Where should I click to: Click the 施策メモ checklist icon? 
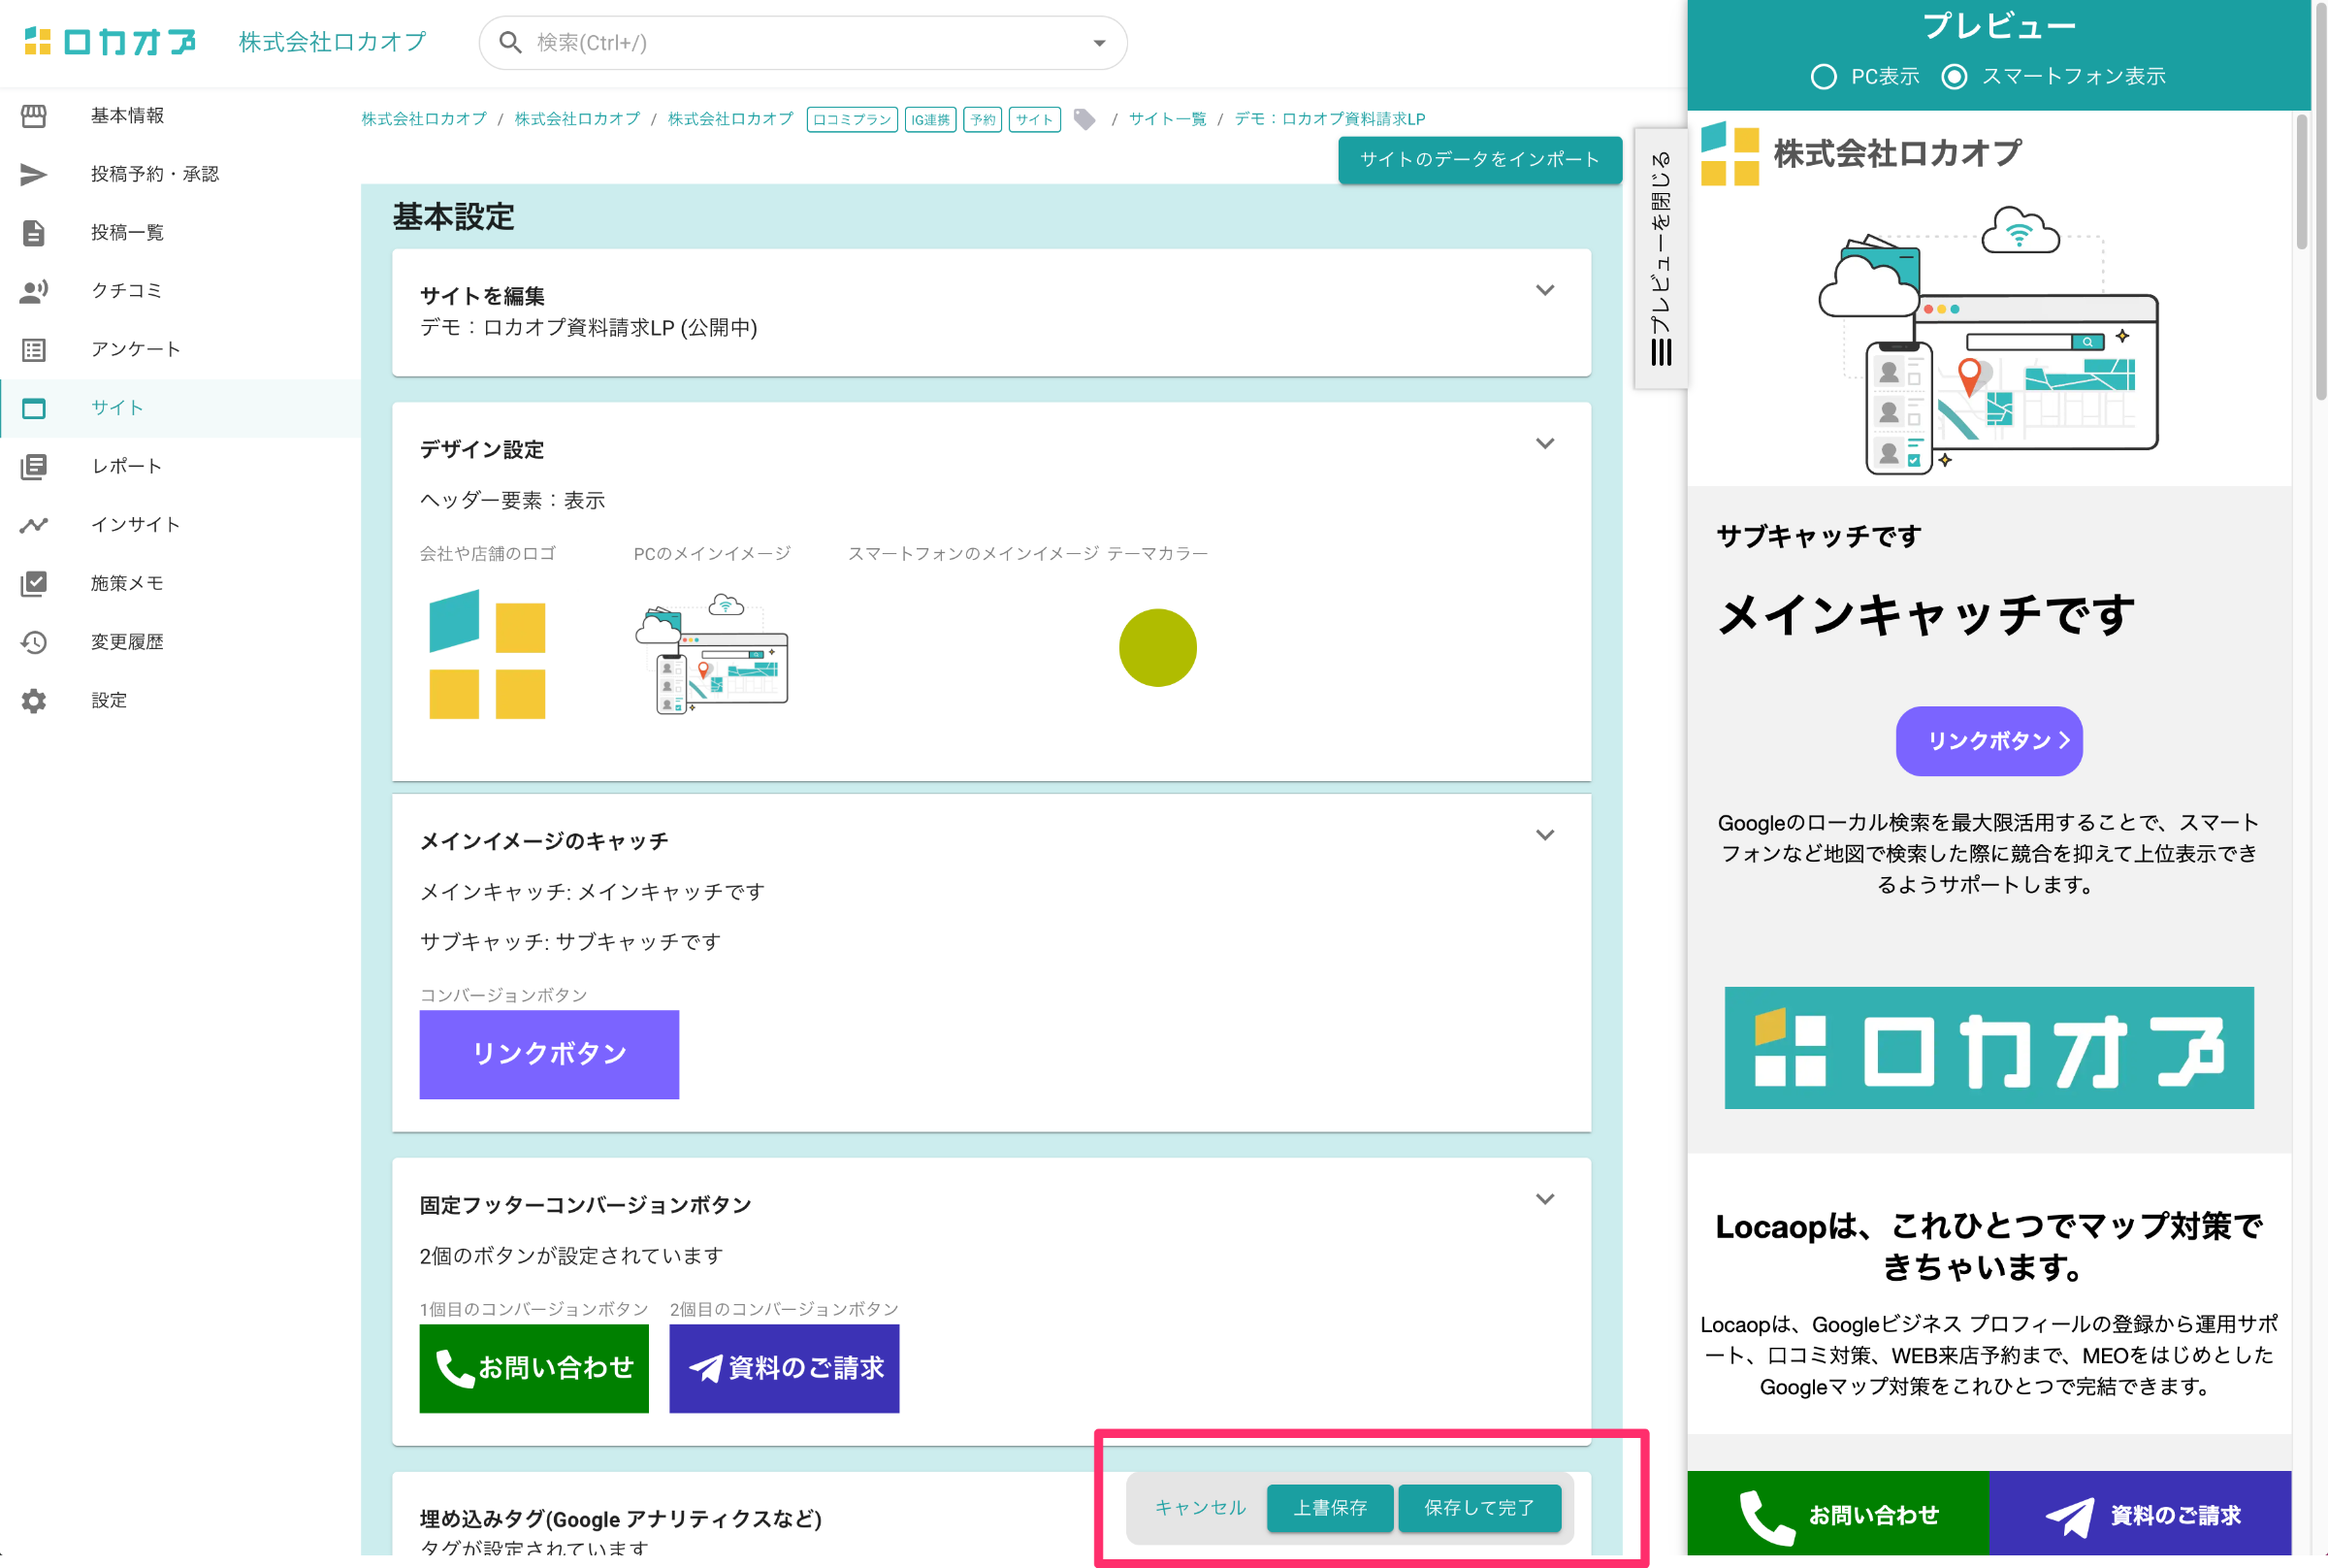tap(34, 583)
